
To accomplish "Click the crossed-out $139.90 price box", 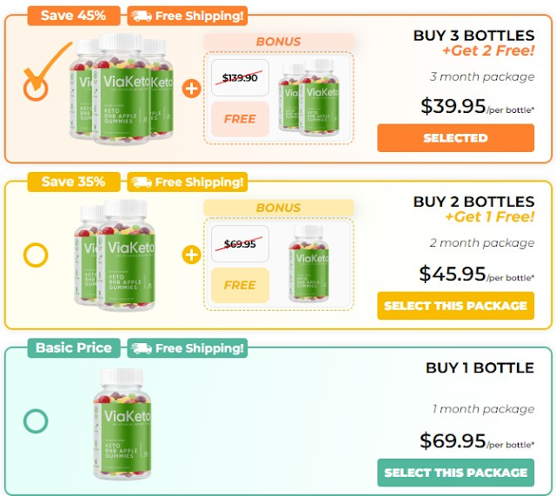I will [240, 77].
